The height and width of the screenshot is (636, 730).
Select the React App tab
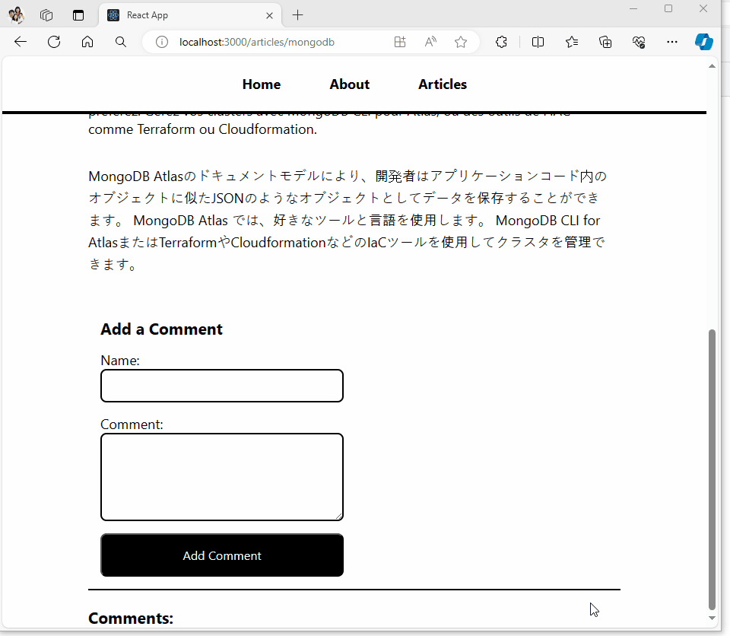pos(190,15)
